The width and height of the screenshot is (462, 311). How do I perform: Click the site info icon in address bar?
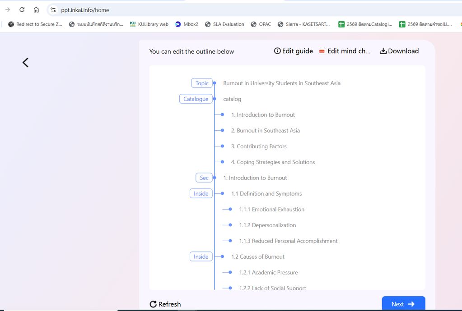pyautogui.click(x=53, y=10)
